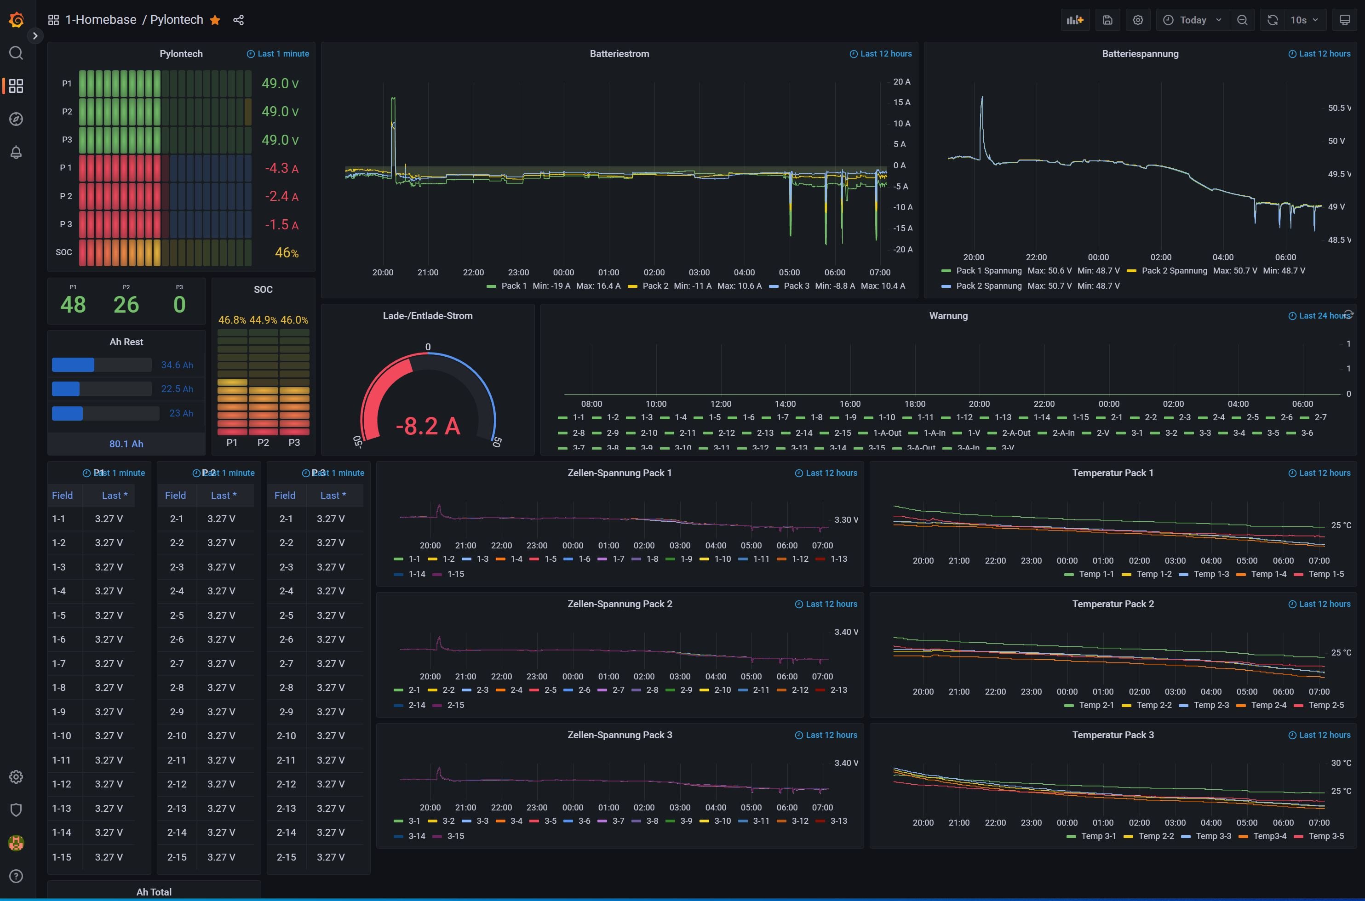Click the 1-5 red legend color swatch

click(x=534, y=559)
